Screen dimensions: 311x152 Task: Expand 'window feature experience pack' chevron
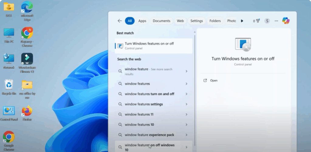[x=186, y=135]
